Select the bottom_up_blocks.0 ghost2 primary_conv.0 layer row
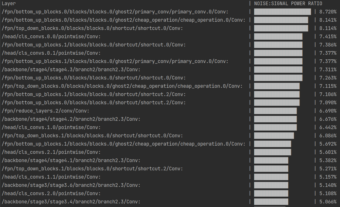The image size is (340, 207). 169,12
